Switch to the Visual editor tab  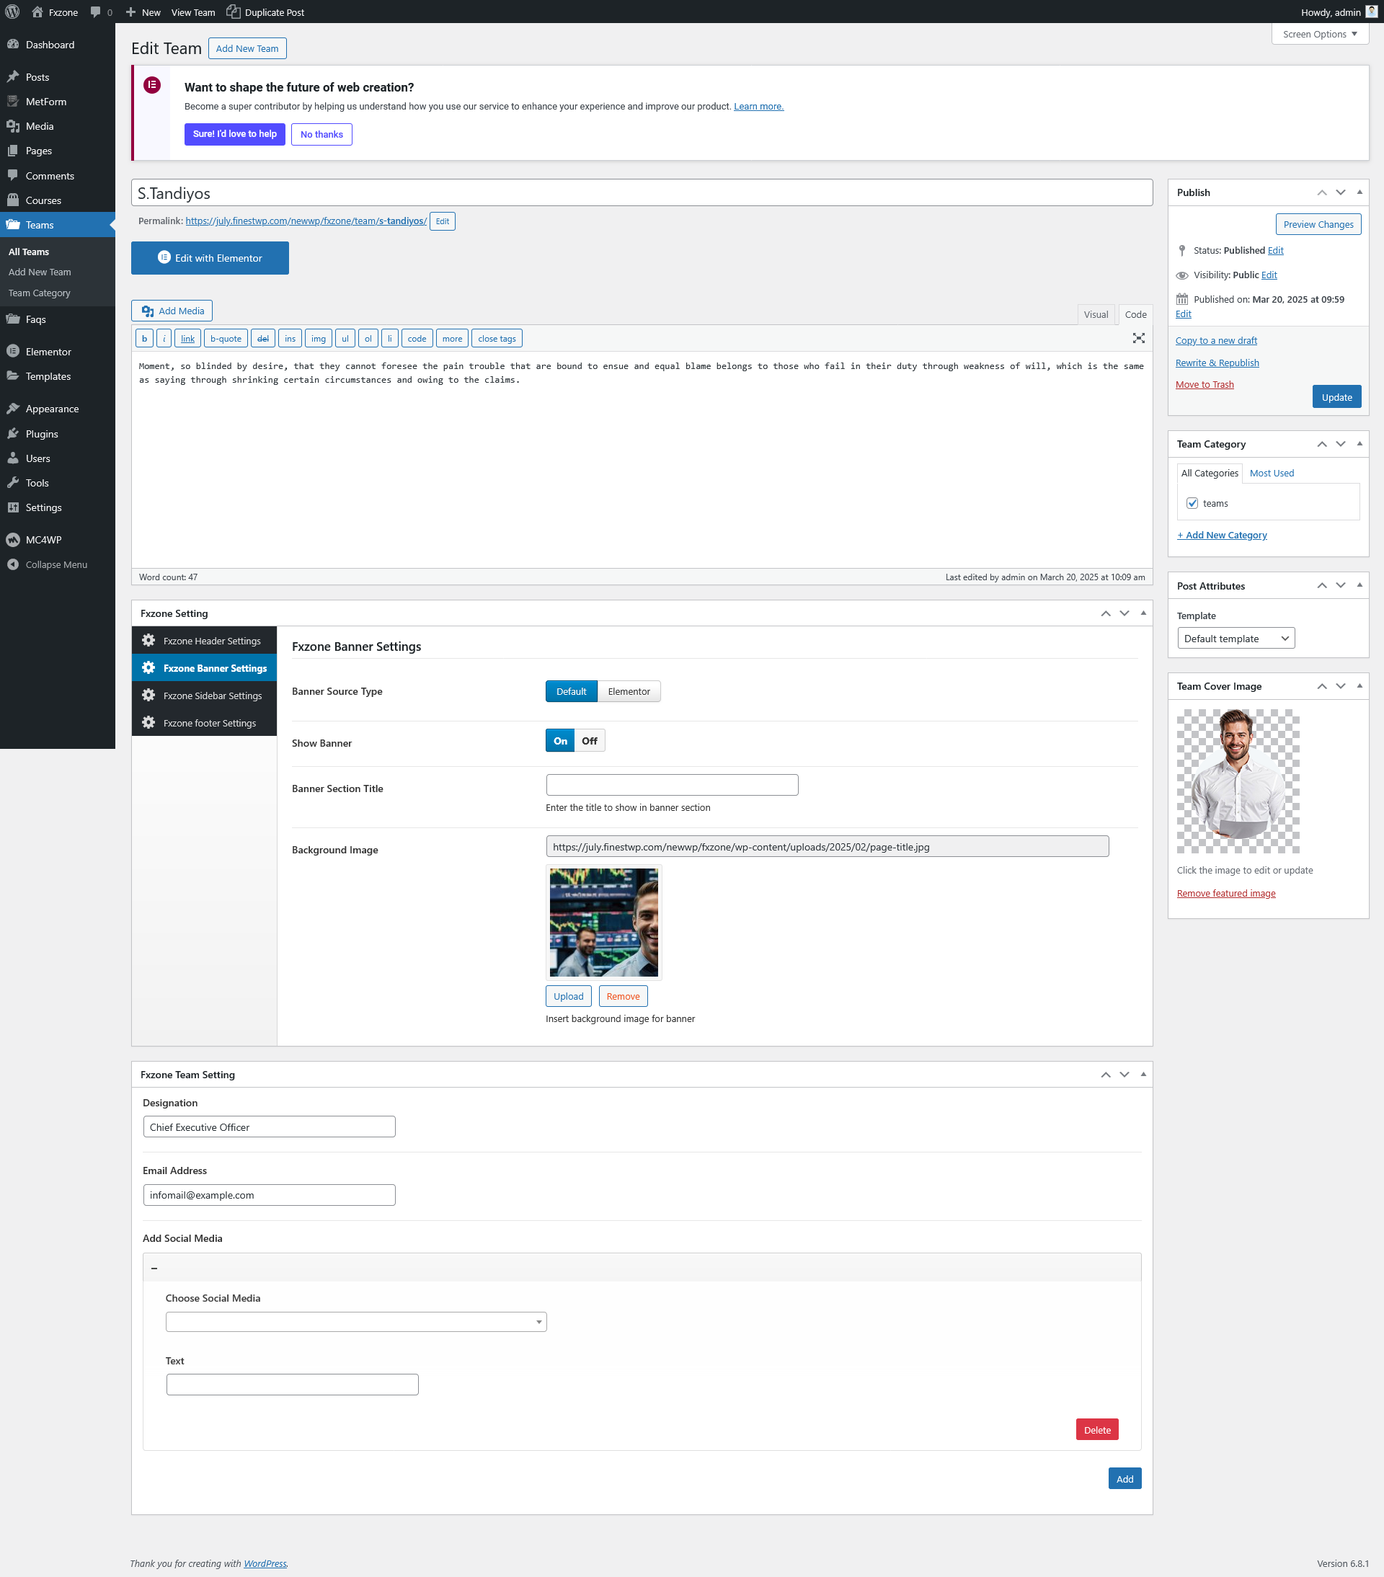(1095, 314)
